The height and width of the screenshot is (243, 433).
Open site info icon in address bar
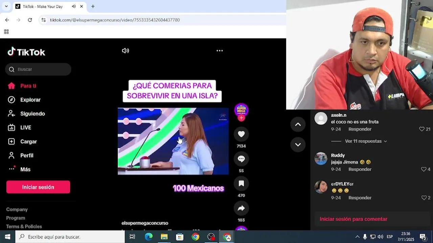pos(43,20)
